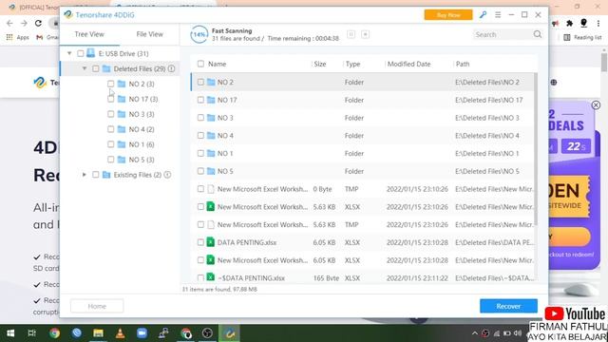
Task: Click the "2022/01/15 23:10:28" date for DATA PENTING.xlsx
Action: 417,242
